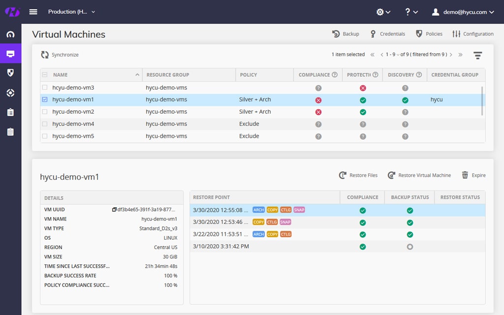This screenshot has height=315, width=504.
Task: Select restore point 3/30/2020 12:55:08
Action: pos(338,210)
